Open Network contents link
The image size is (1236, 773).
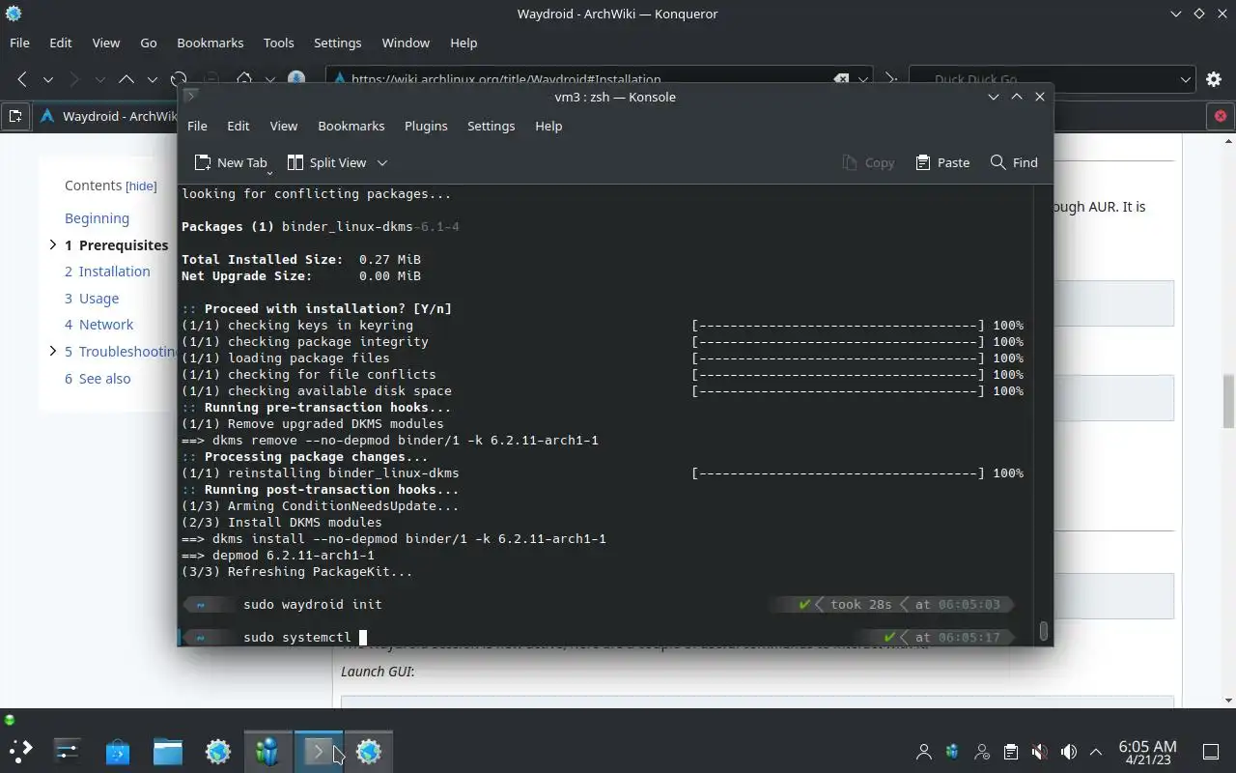click(99, 325)
